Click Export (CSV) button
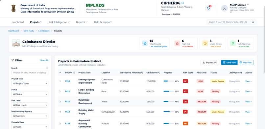The height and width of the screenshot is (129, 265). [x=210, y=63]
